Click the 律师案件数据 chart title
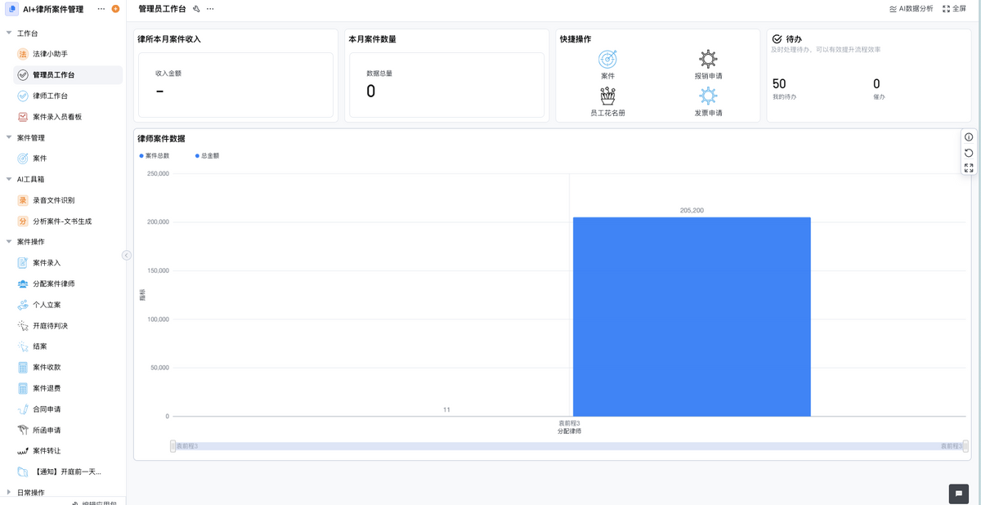 [161, 139]
